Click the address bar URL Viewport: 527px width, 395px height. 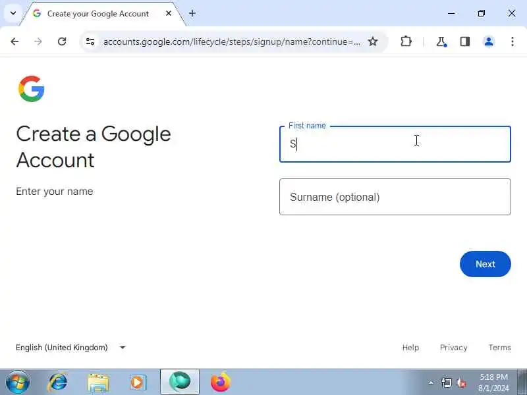[x=231, y=41]
